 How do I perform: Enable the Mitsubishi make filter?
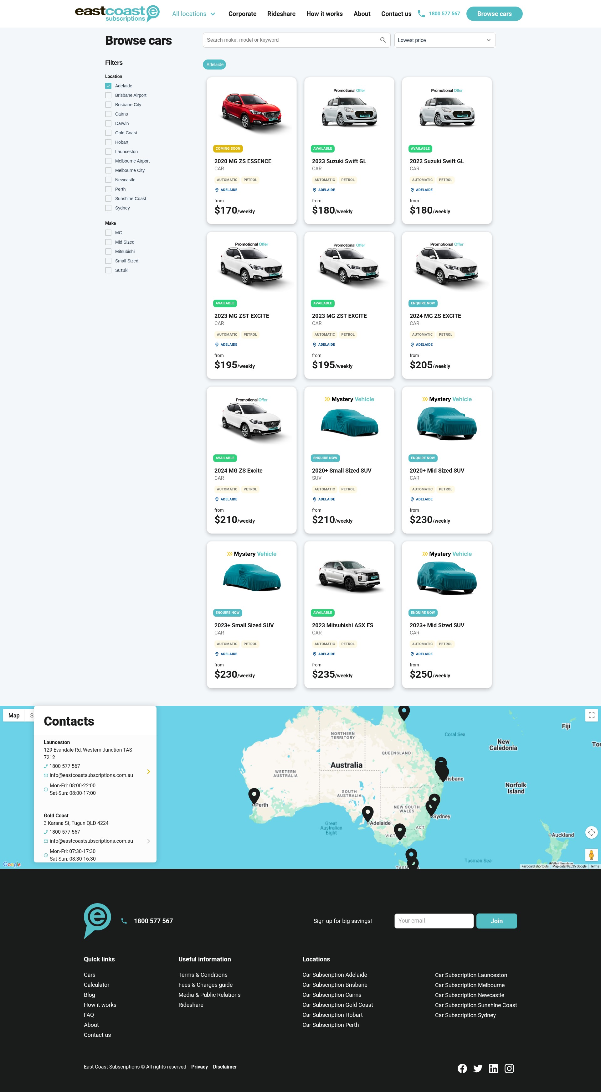pos(108,251)
